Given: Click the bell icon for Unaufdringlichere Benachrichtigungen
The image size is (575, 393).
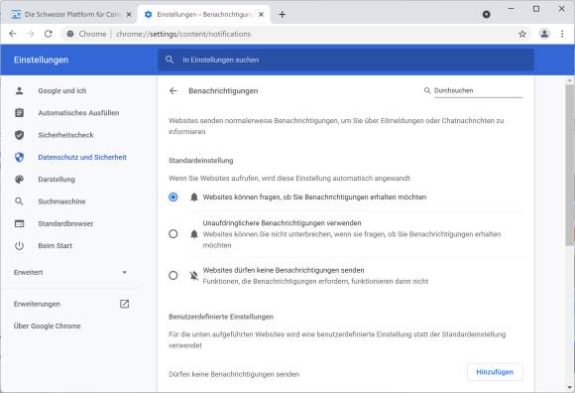Looking at the screenshot, I should click(194, 234).
